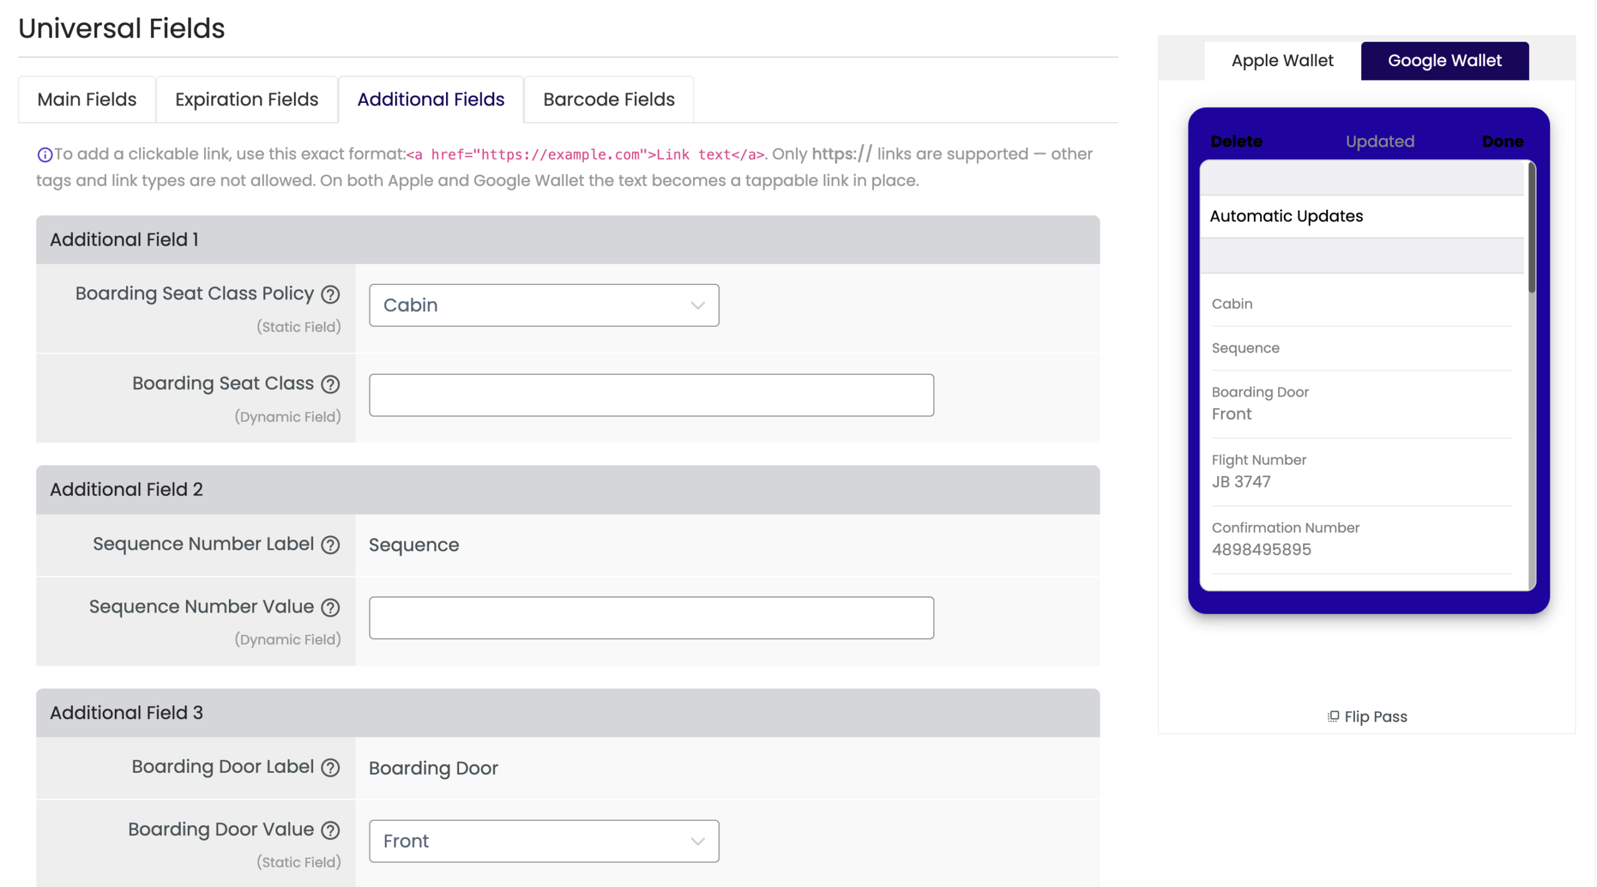This screenshot has height=887, width=1597.
Task: Click 'Automatic Updates' in pass preview
Action: point(1286,216)
